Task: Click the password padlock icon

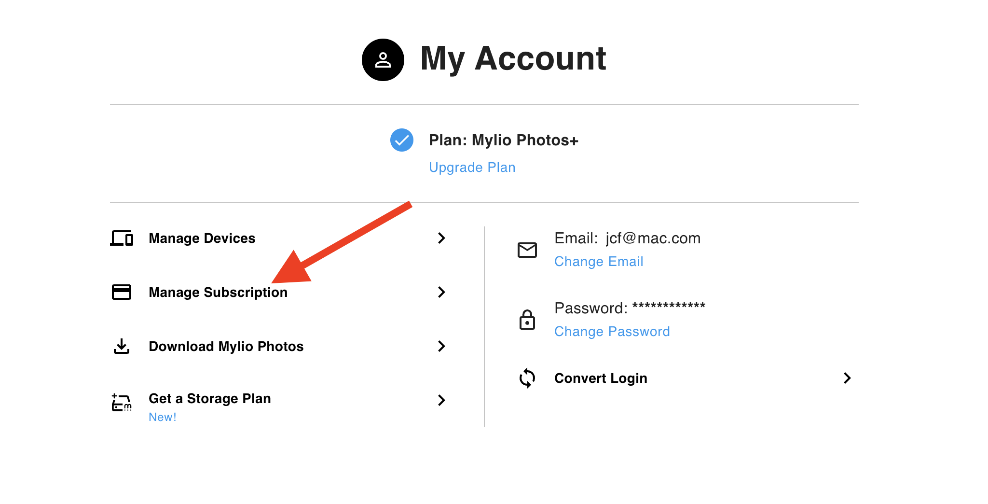Action: 527,320
